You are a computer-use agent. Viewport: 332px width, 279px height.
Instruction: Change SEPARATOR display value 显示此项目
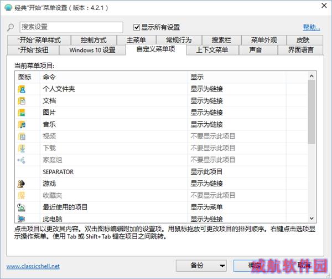pyautogui.click(x=206, y=171)
